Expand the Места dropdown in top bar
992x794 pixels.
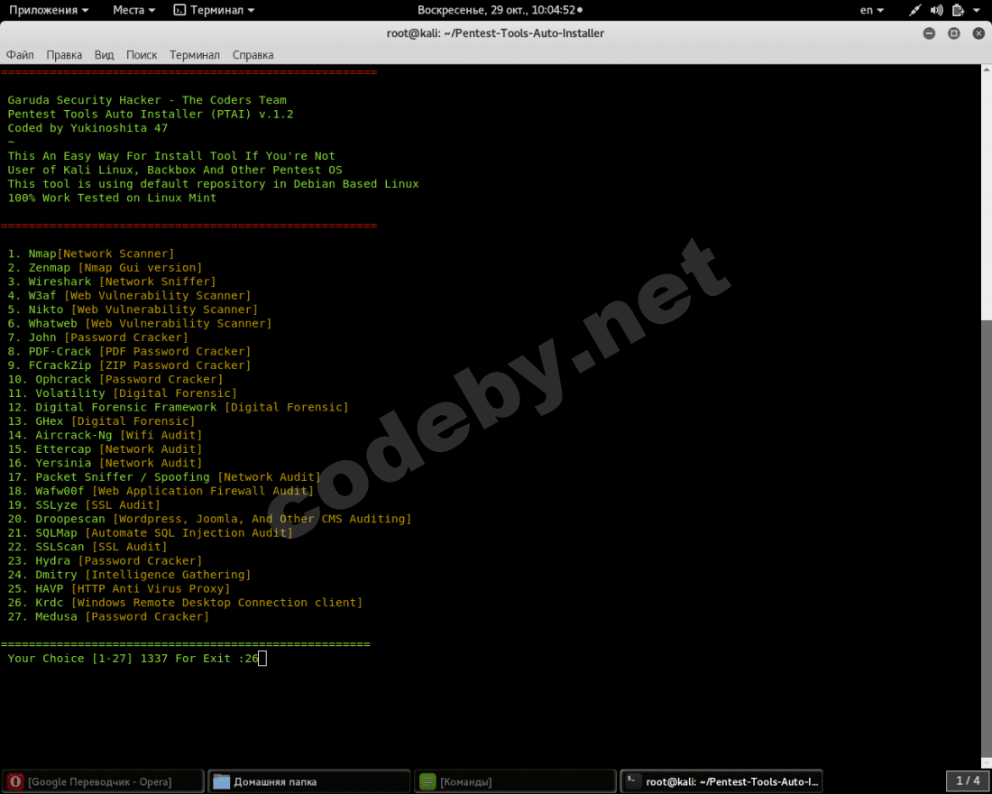[133, 10]
